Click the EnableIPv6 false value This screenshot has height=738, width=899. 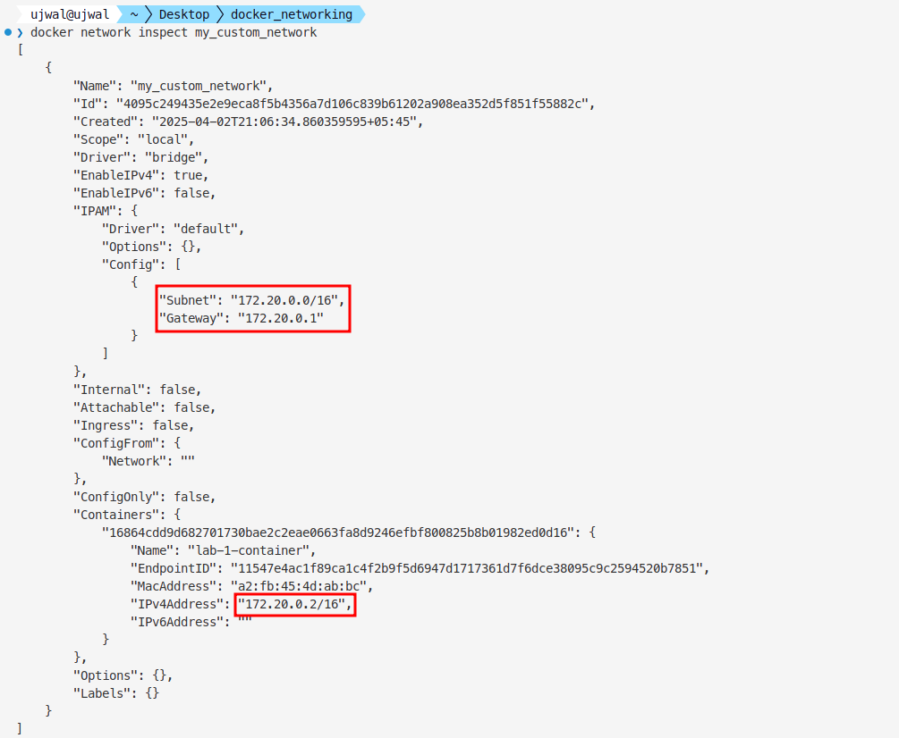click(194, 193)
